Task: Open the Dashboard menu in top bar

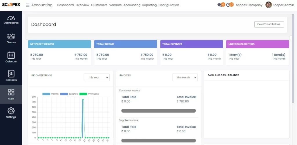Action: coord(65,5)
